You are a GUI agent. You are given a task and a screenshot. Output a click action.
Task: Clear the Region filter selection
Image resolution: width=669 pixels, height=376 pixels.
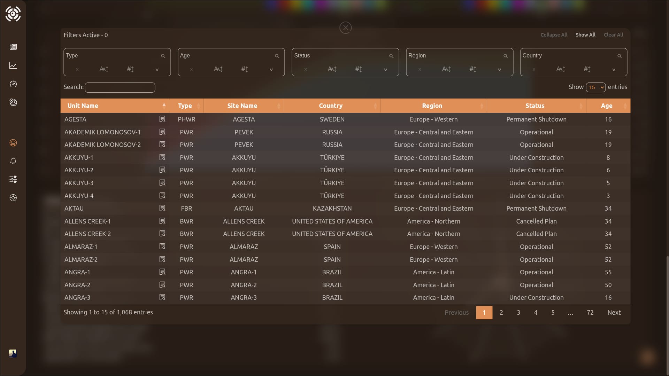tap(420, 69)
